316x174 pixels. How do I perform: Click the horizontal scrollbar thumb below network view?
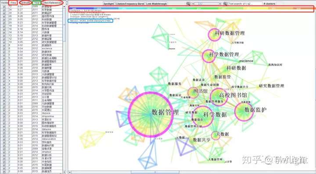155,172
